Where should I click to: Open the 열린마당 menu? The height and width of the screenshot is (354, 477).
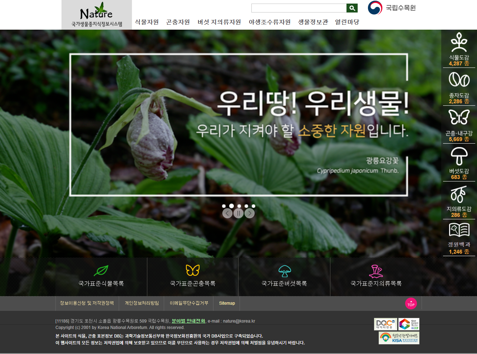click(x=347, y=22)
